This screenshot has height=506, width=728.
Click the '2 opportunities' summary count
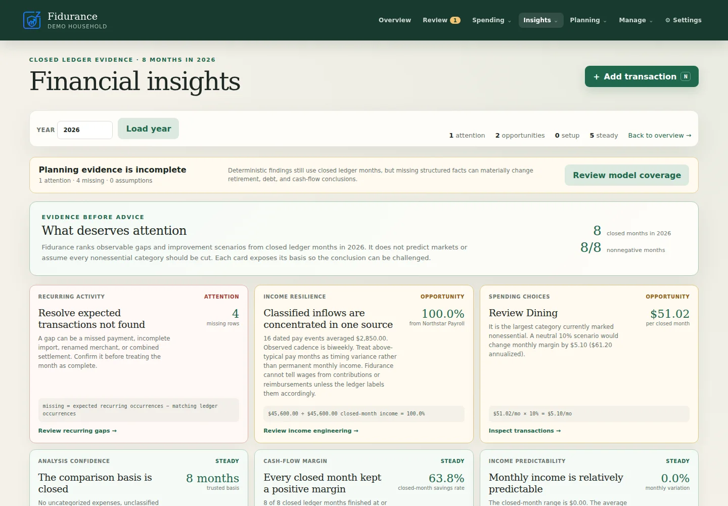click(x=520, y=136)
